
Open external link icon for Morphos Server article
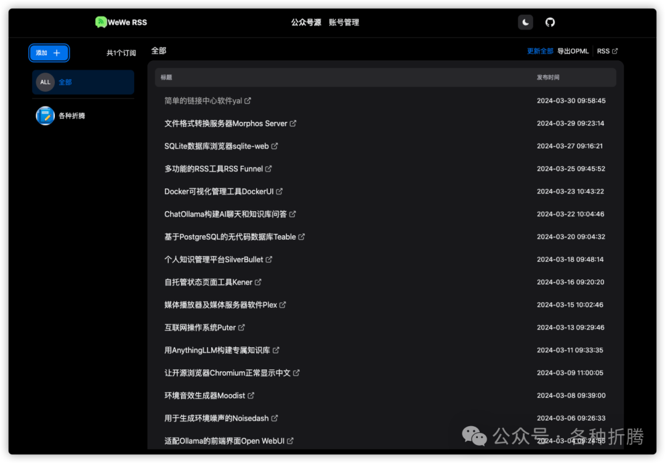[293, 123]
